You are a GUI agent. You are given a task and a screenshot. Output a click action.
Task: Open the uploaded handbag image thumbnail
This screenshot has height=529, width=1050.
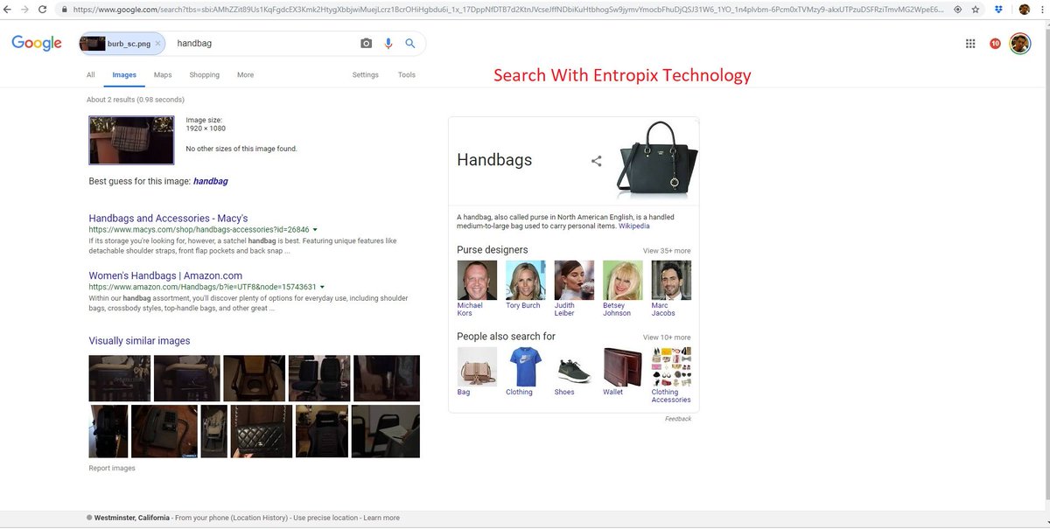[x=131, y=140]
